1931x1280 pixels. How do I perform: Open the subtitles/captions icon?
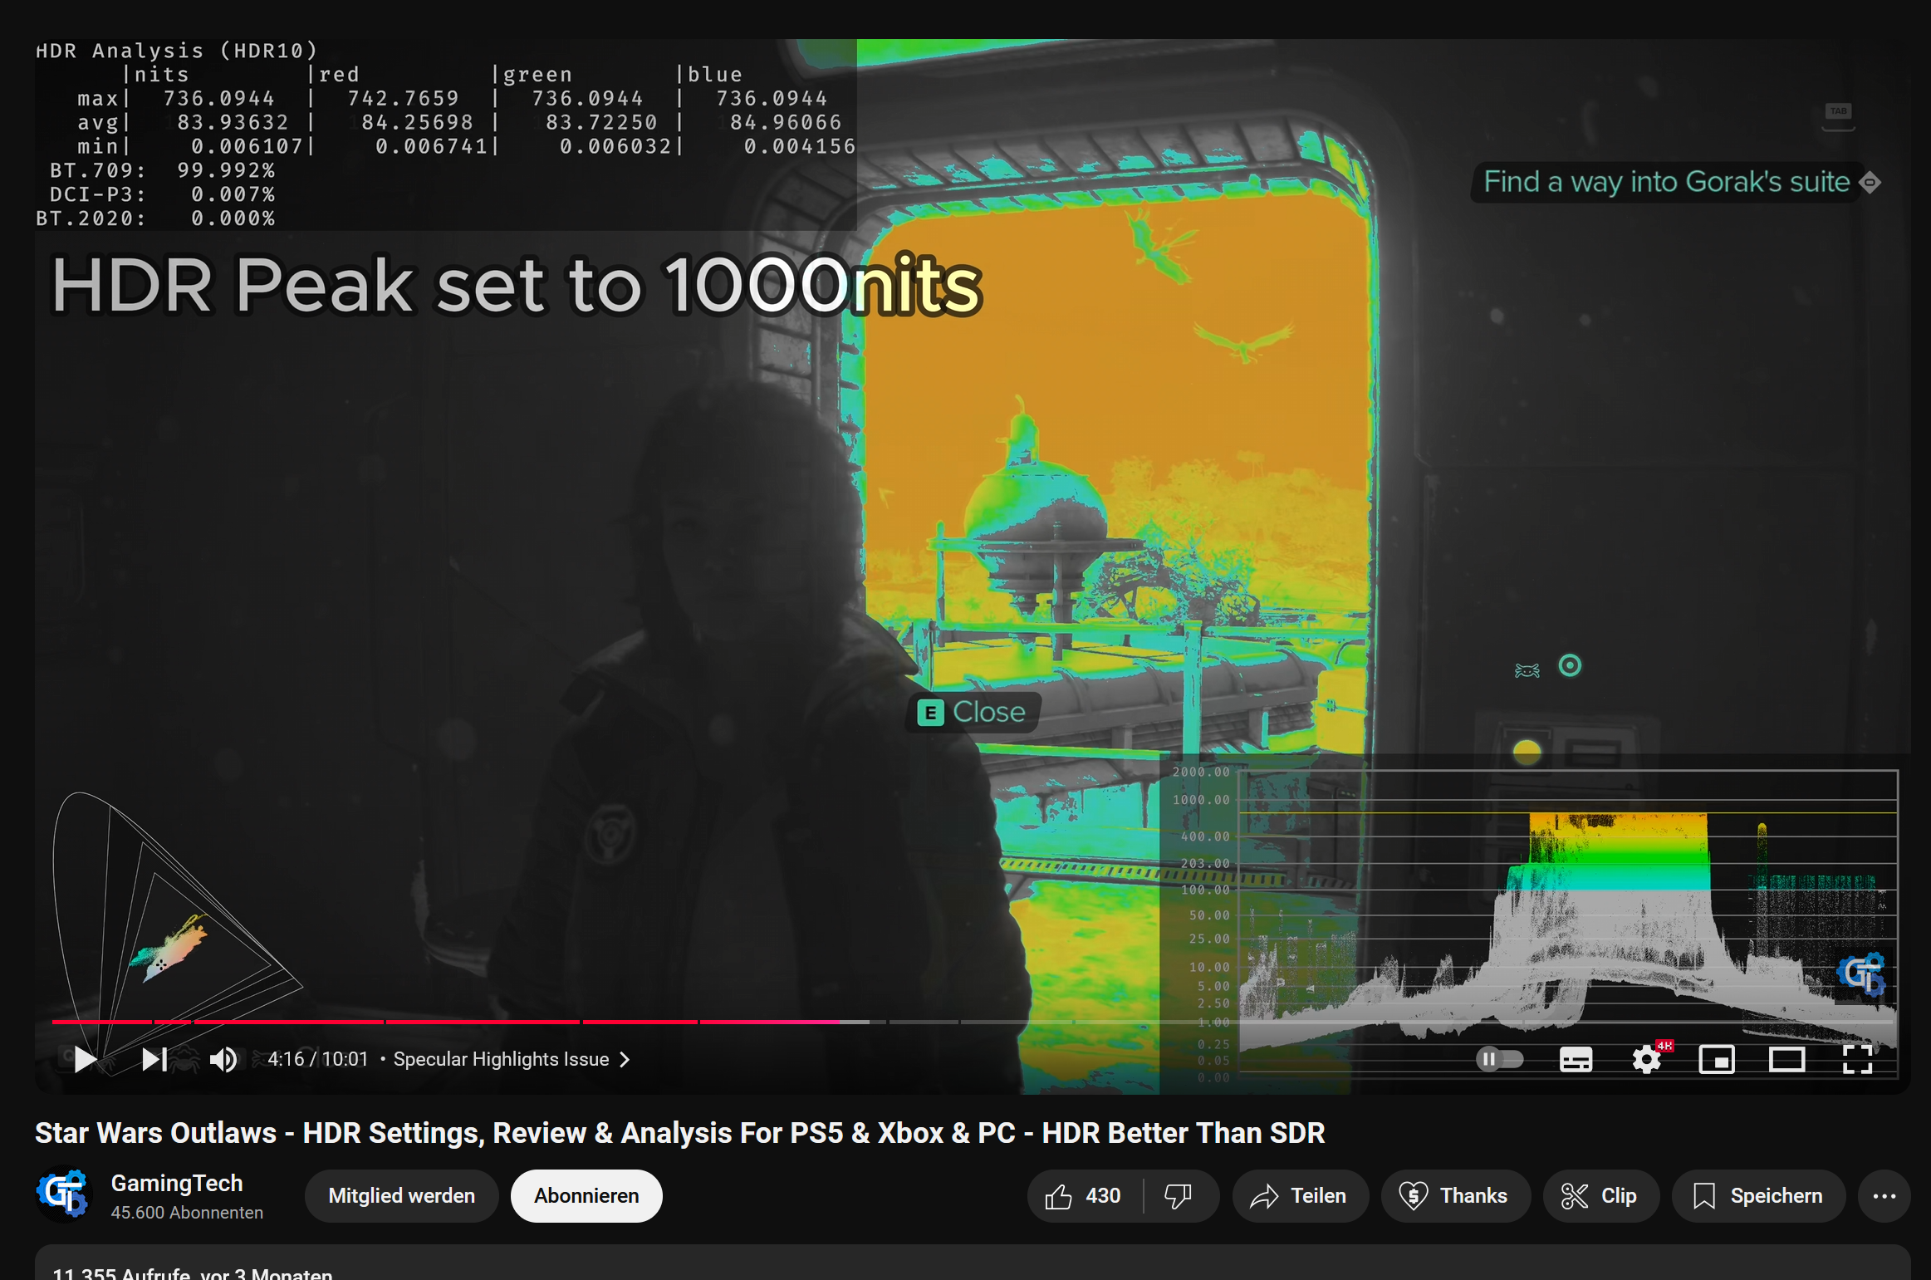(1576, 1060)
